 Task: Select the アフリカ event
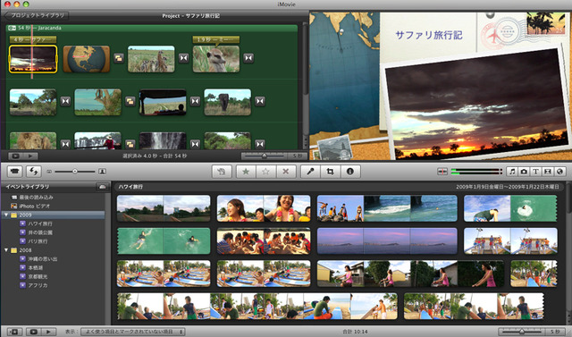click(38, 285)
